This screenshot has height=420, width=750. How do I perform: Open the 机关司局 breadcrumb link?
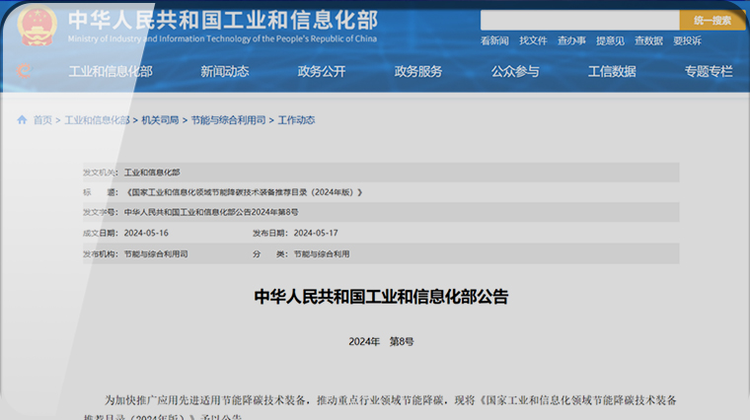[160, 120]
